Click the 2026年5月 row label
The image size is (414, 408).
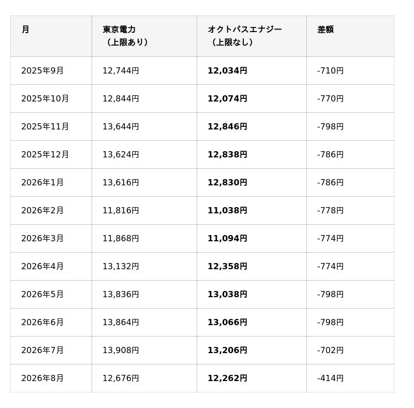click(42, 295)
